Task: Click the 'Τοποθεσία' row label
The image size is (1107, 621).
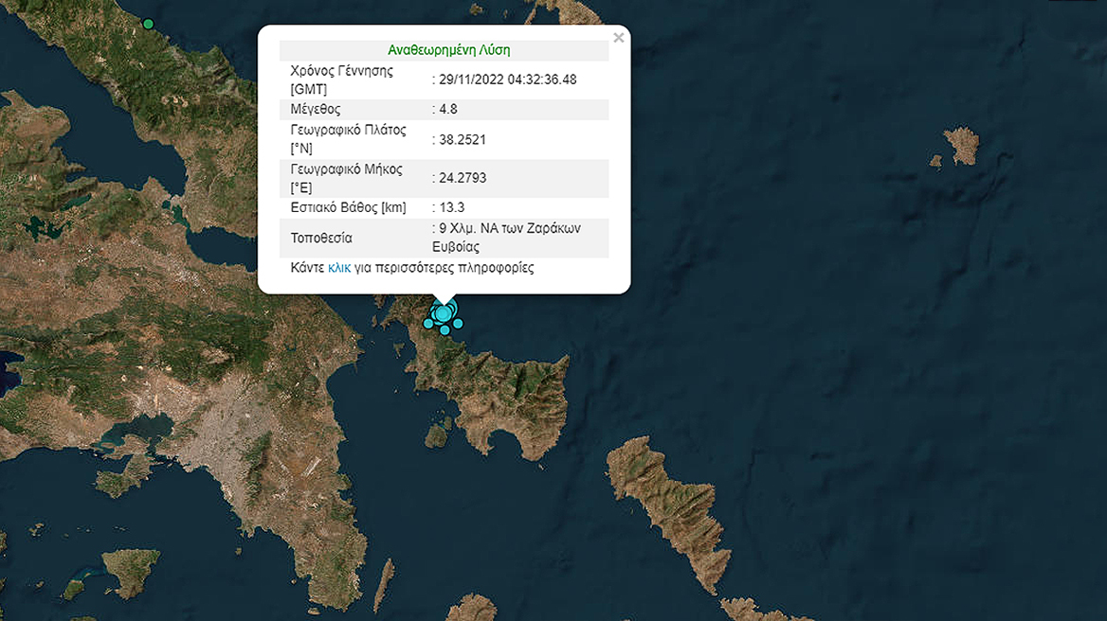Action: point(321,238)
